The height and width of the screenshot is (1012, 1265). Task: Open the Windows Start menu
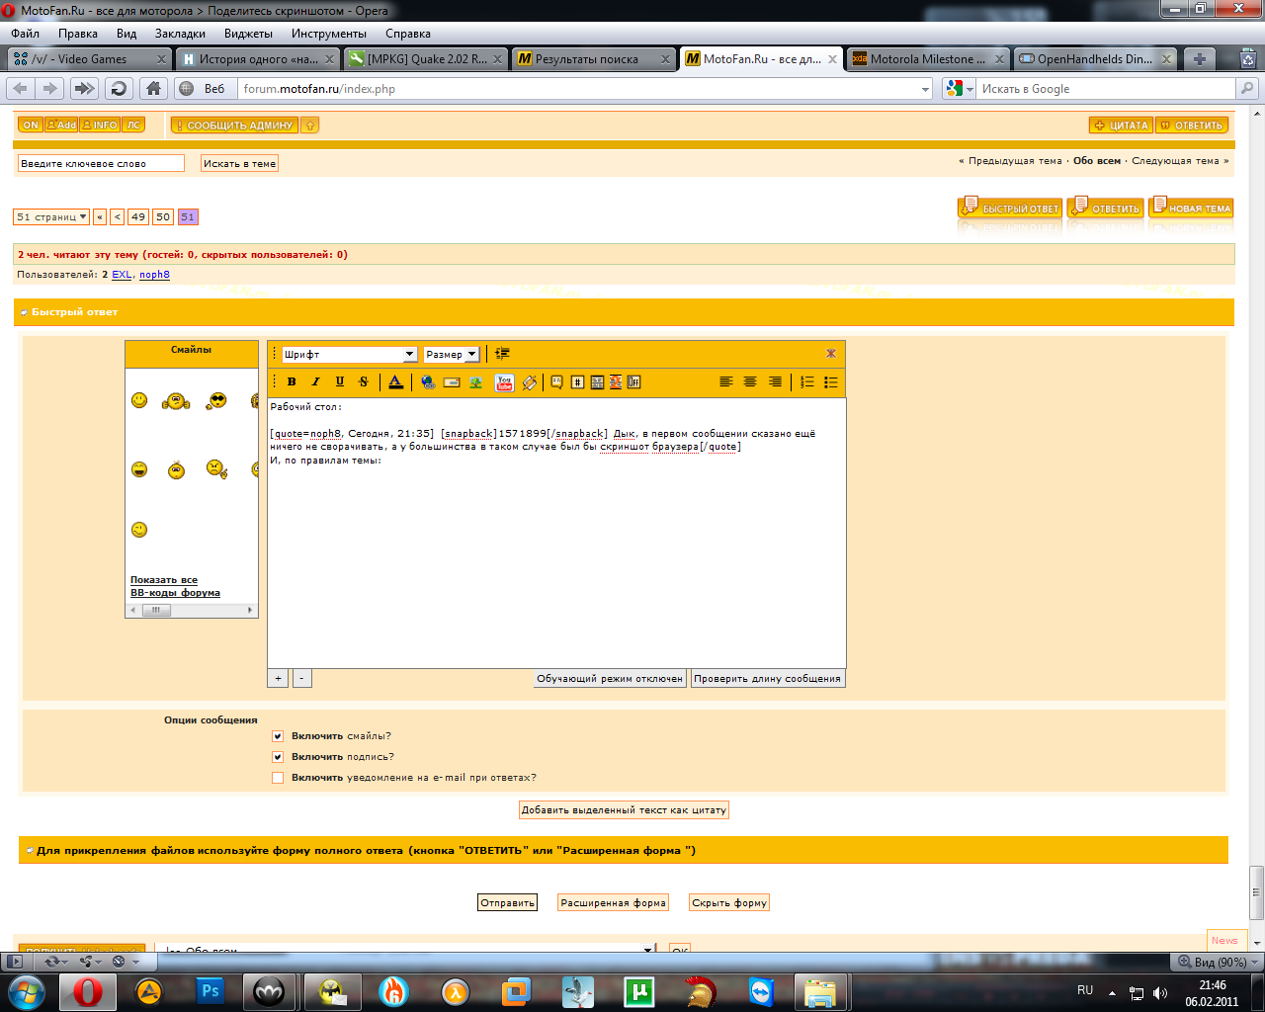(x=27, y=990)
